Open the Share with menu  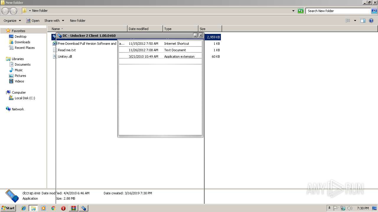point(54,21)
